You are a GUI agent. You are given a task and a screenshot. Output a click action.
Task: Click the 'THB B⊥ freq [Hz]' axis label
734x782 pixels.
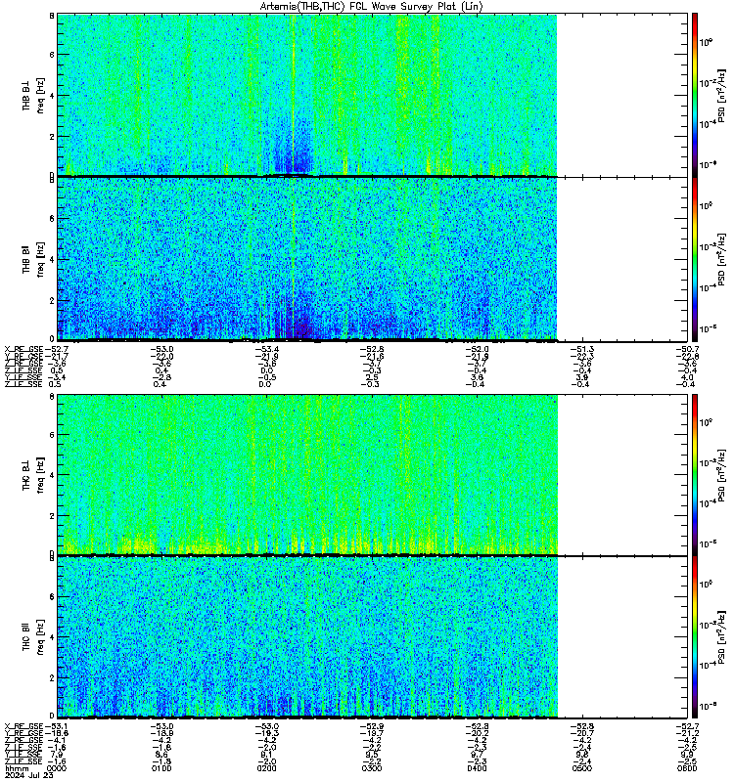click(x=33, y=95)
